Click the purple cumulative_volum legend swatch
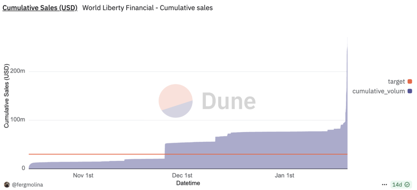417x190 pixels. point(410,91)
